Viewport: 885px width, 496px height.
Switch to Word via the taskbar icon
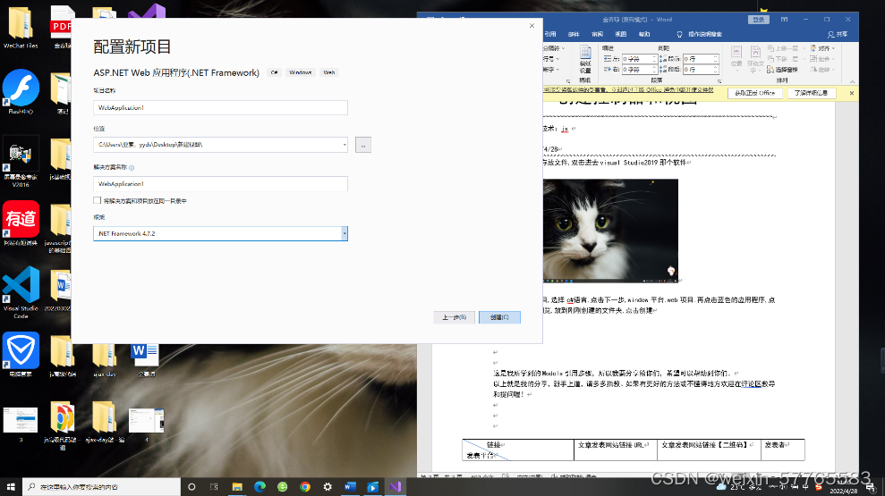(350, 487)
